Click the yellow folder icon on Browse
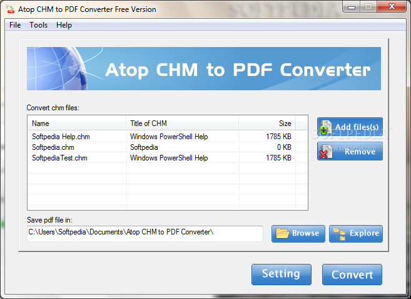 click(282, 233)
